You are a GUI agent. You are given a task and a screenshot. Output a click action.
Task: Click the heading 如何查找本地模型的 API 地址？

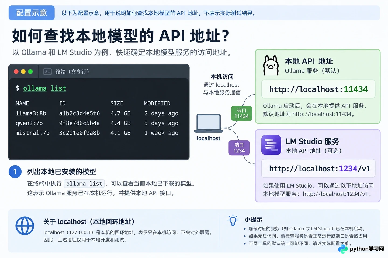coord(121,36)
